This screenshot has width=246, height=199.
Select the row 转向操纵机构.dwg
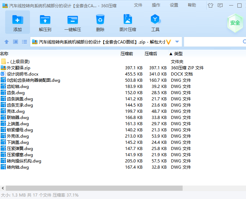click(123, 161)
